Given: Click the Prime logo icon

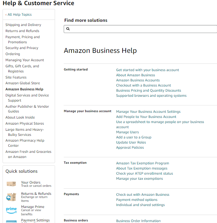Looking at the screenshot, I should click(11, 210).
